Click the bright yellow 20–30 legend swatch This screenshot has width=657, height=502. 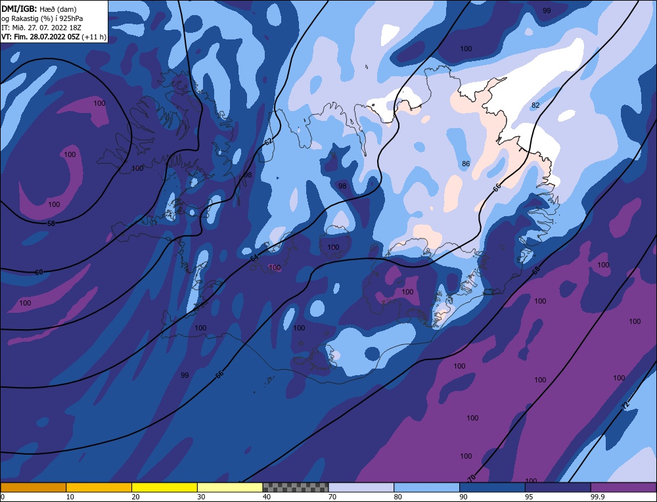point(164,488)
